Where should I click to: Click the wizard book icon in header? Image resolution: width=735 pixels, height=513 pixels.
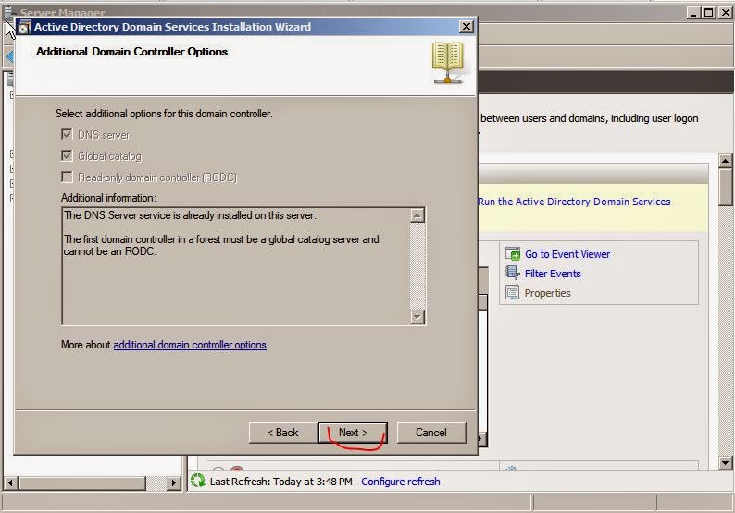coord(448,63)
